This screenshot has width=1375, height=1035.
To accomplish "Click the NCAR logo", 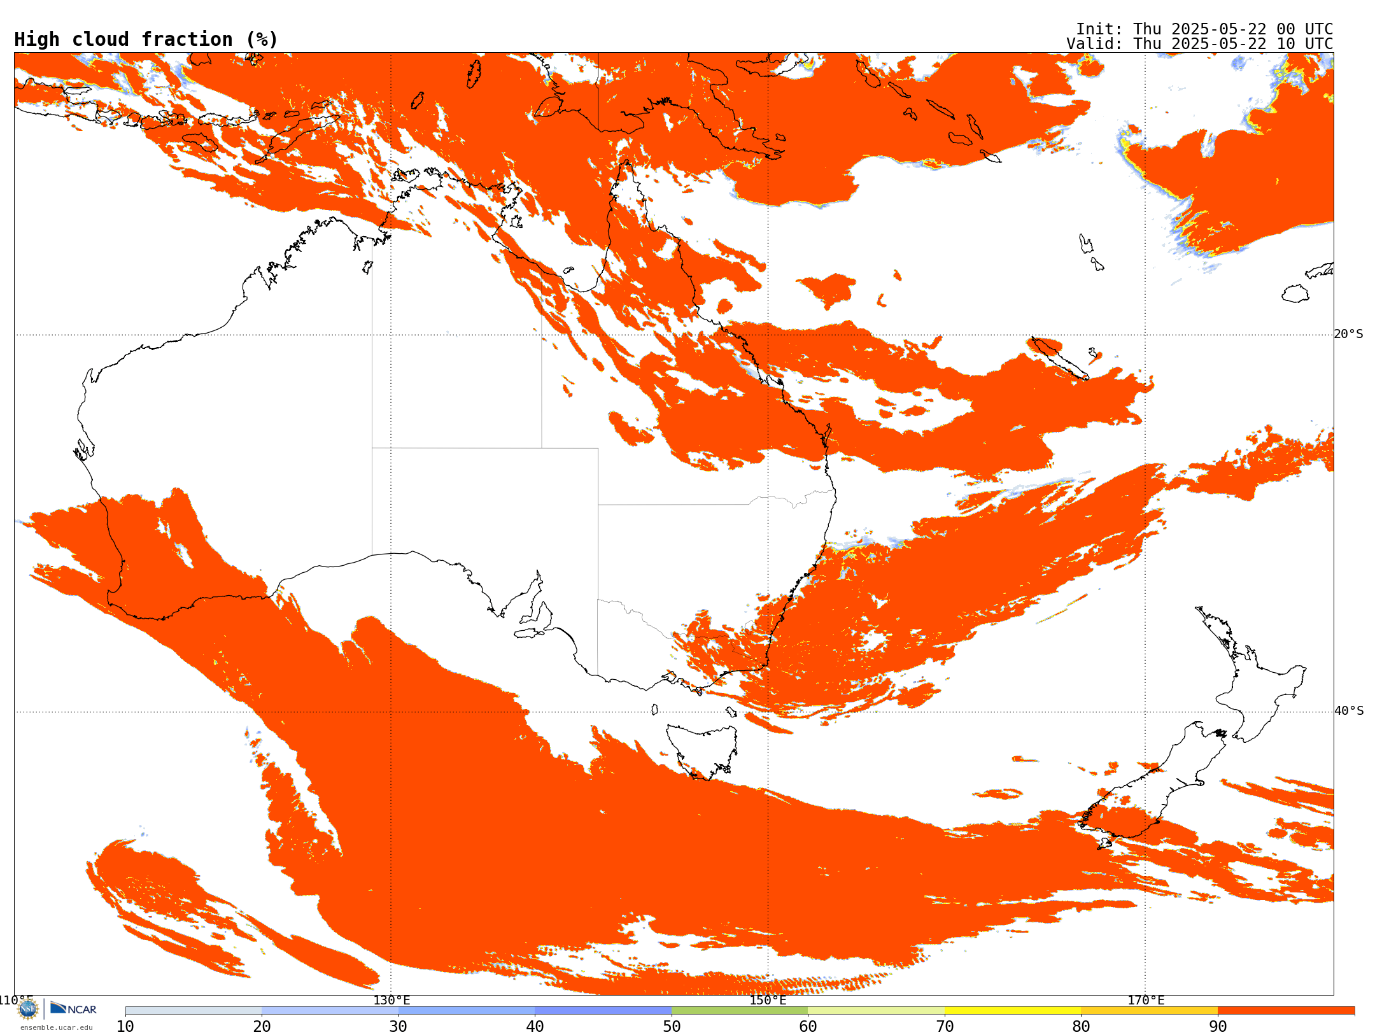I will [73, 1008].
